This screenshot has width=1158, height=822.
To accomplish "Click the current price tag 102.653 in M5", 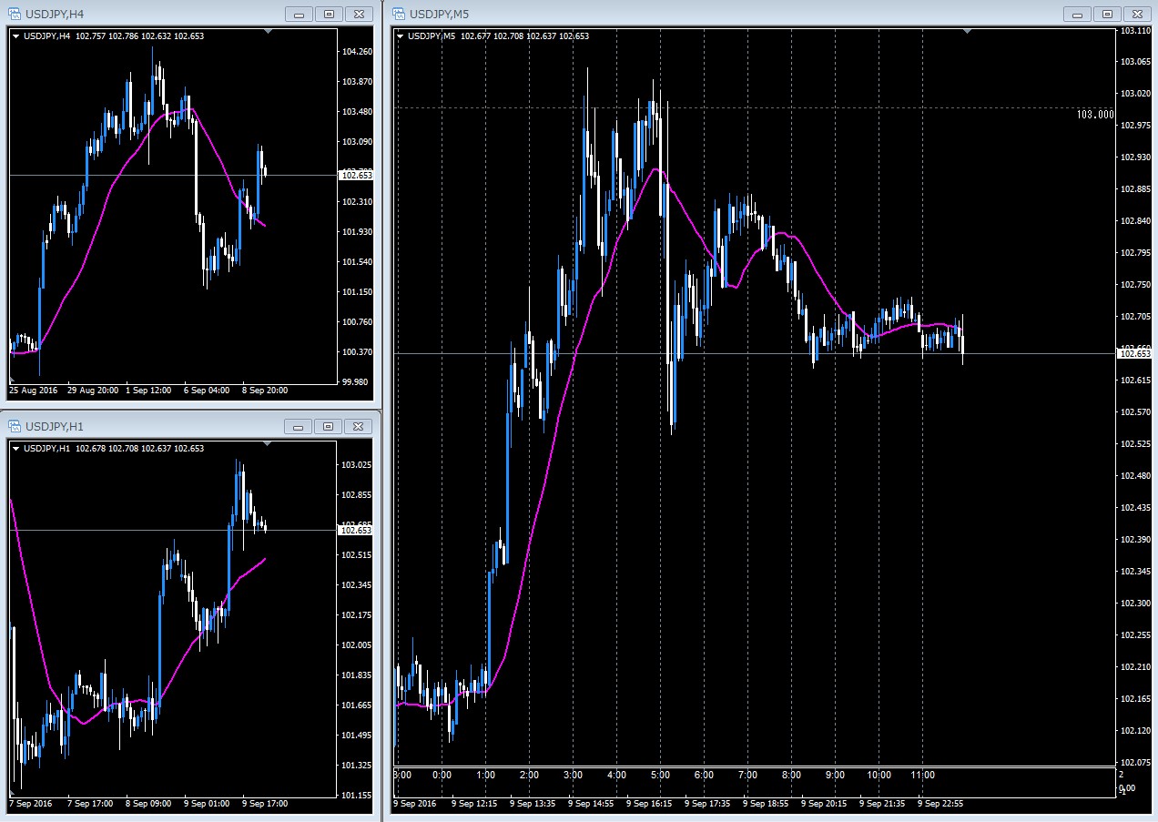I will click(x=1134, y=353).
